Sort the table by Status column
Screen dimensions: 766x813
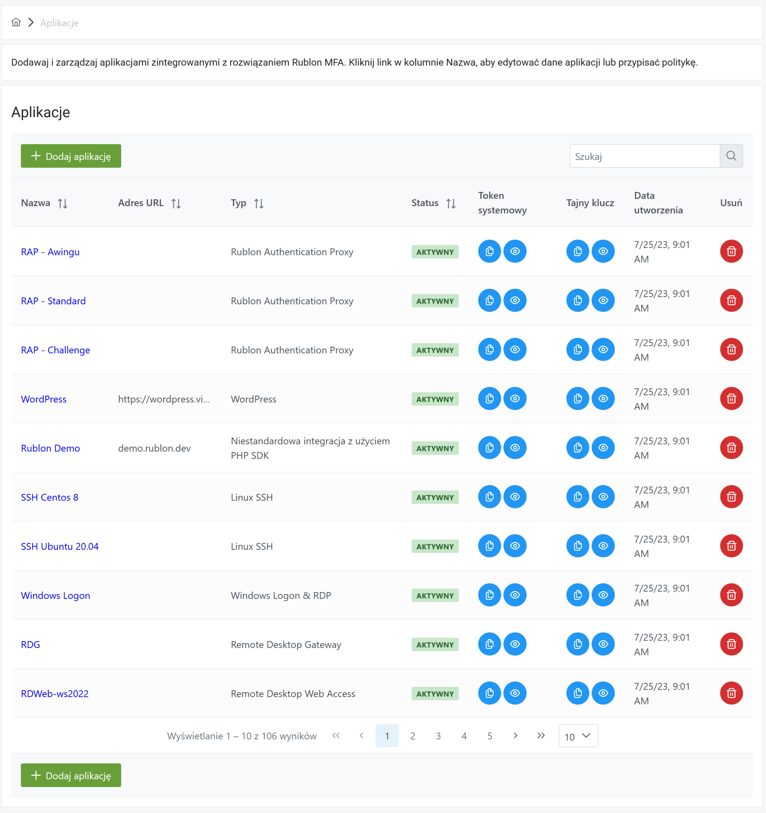[x=451, y=203]
